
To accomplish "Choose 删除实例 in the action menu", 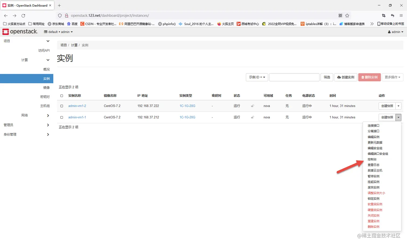I will pyautogui.click(x=373, y=227).
